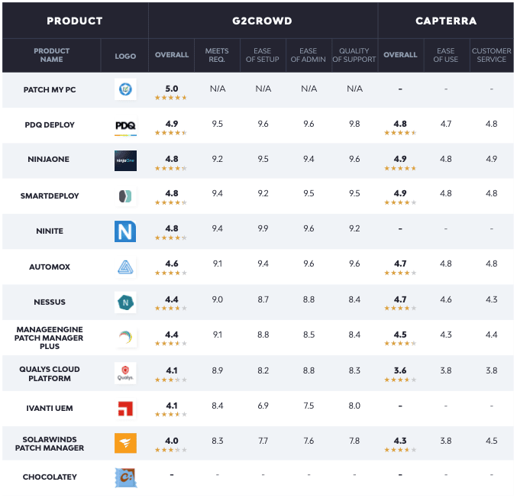
Task: Click Automox meets requirements 9.1 value
Action: [x=218, y=264]
